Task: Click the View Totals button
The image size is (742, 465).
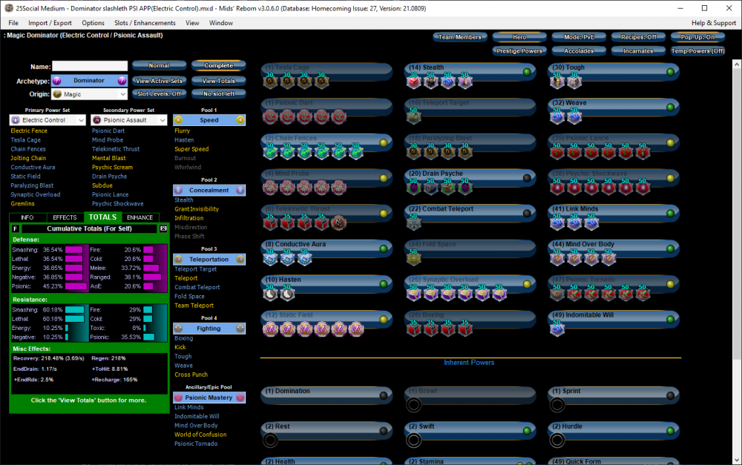Action: click(x=218, y=80)
